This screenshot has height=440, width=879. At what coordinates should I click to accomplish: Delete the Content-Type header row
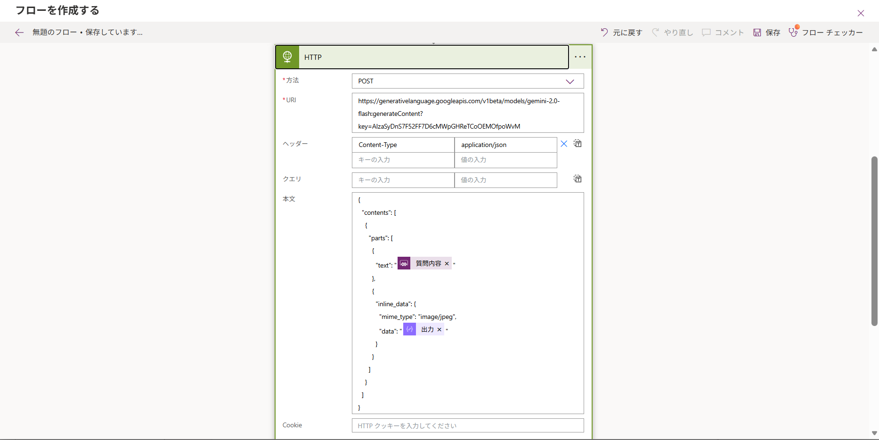(564, 144)
